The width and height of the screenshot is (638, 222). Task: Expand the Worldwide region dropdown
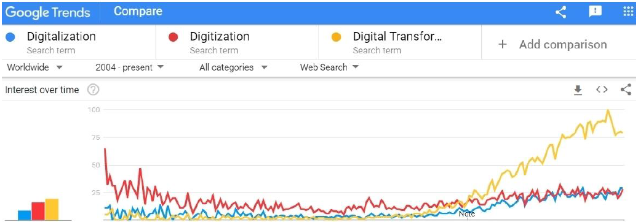pos(35,67)
